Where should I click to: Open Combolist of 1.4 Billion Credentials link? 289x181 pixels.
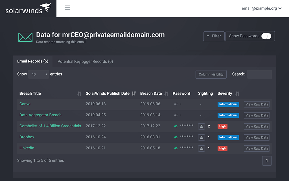(50, 126)
